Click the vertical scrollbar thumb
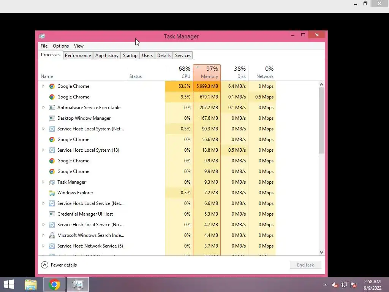 (x=321, y=121)
